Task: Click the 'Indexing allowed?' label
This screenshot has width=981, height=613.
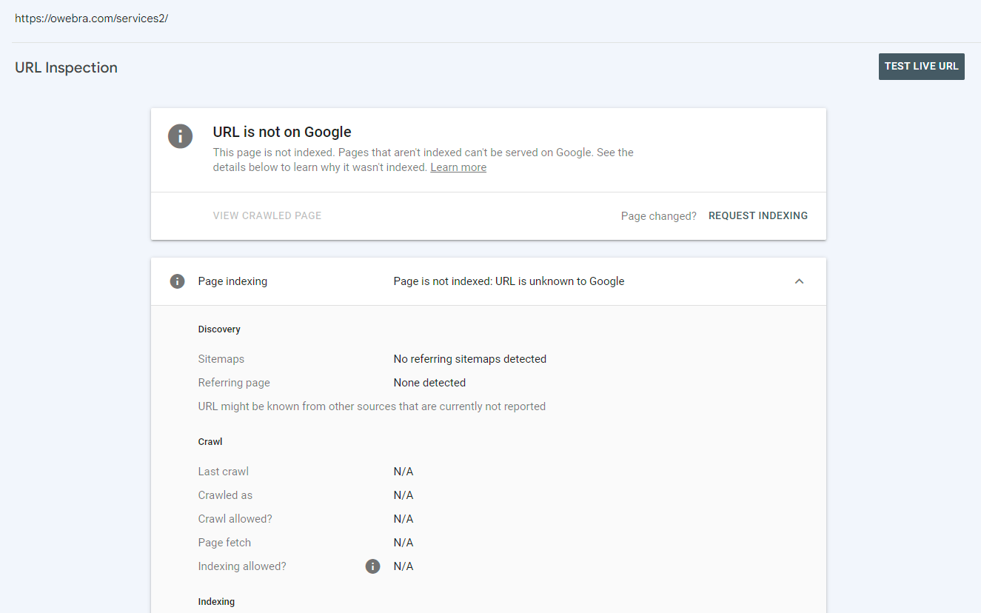Action: 242,566
